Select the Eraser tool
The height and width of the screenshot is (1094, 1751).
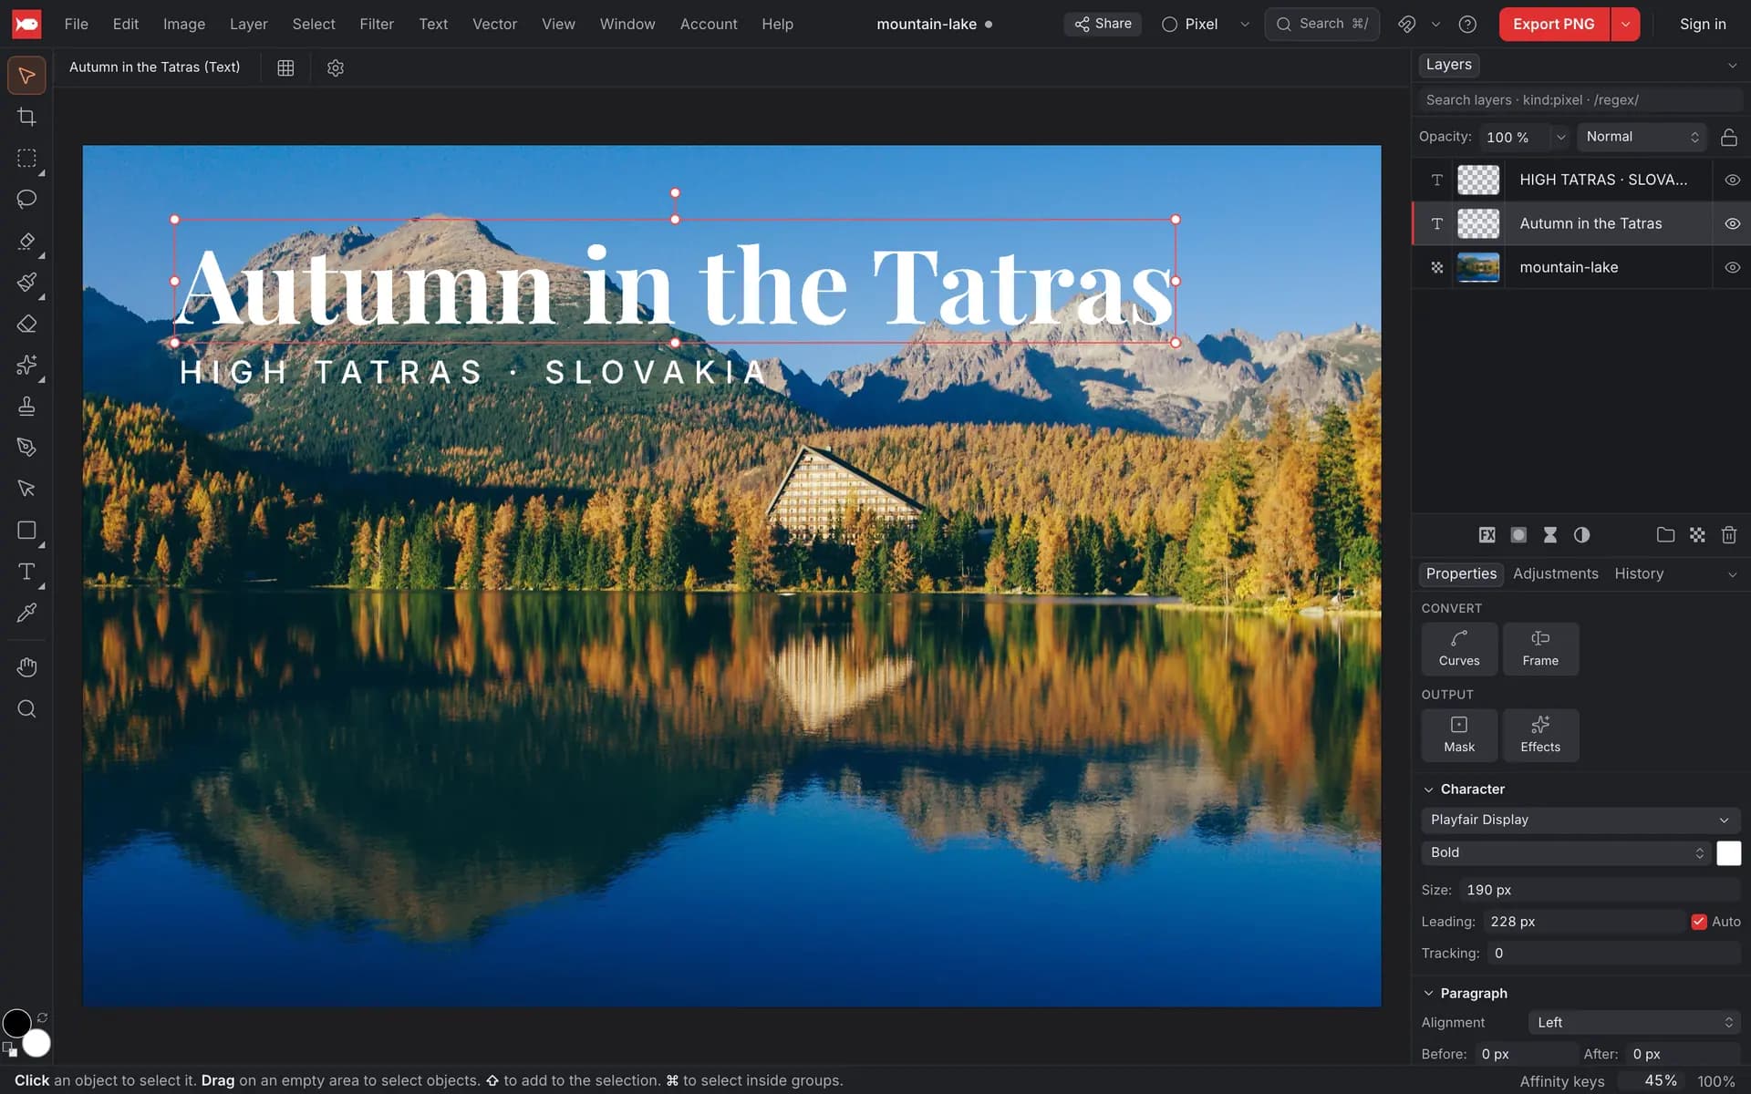26,324
